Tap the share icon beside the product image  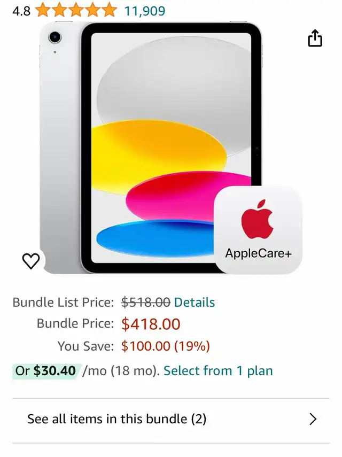tap(315, 38)
